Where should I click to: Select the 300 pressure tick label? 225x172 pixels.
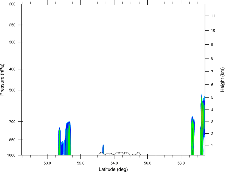[x=12, y=42]
